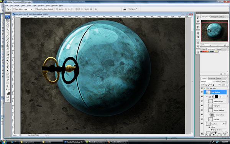The width and height of the screenshot is (230, 144).
Task: Select the Eraser tool
Action: point(8,51)
